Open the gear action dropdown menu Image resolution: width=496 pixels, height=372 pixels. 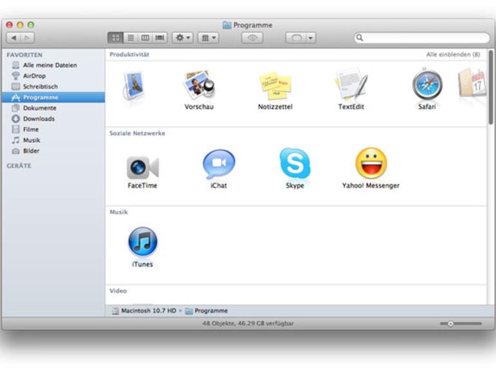pos(182,38)
